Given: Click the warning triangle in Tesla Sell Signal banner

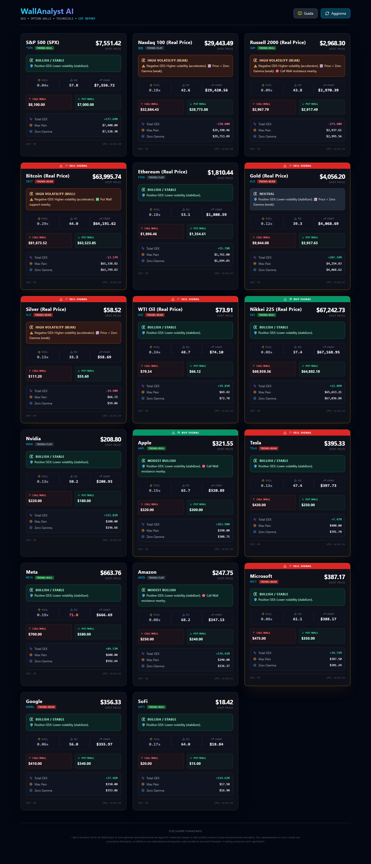Looking at the screenshot, I should tap(285, 433).
